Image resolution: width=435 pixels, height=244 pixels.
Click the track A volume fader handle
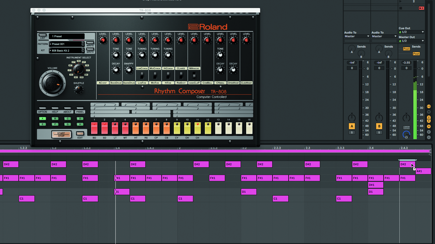tap(364, 69)
